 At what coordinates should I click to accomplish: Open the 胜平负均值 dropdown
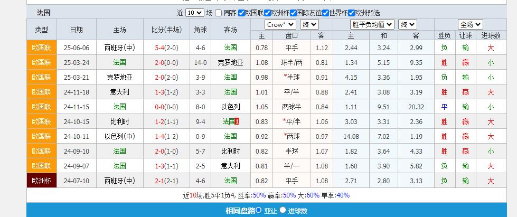[372, 24]
